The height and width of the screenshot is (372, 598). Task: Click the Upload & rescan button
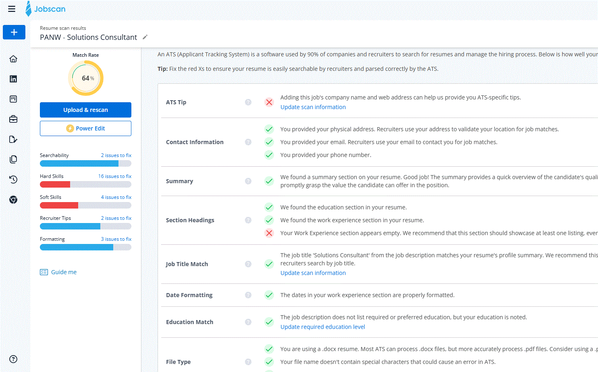tap(85, 110)
